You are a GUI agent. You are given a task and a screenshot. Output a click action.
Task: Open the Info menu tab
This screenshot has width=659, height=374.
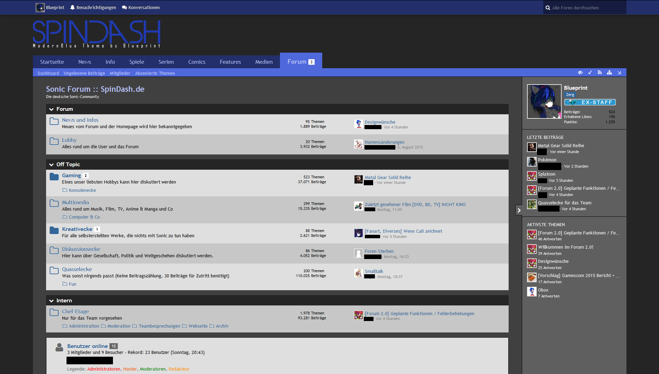tap(110, 62)
